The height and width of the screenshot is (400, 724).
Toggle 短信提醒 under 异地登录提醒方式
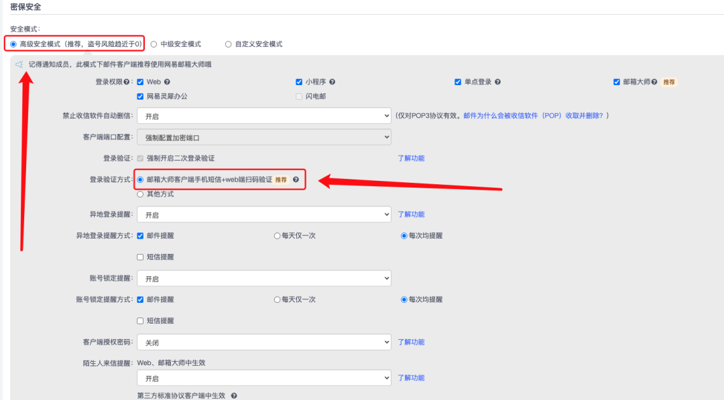click(x=140, y=257)
